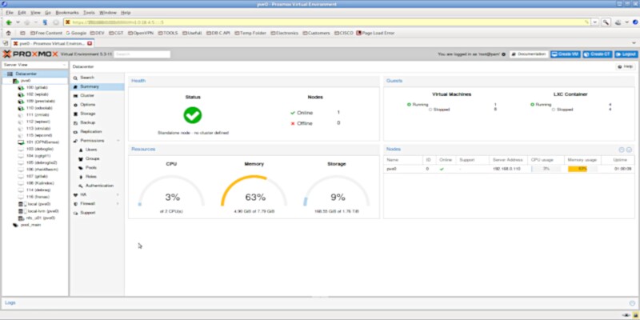Expand the HA section arrow
This screenshot has width=640, height=320.
point(118,195)
